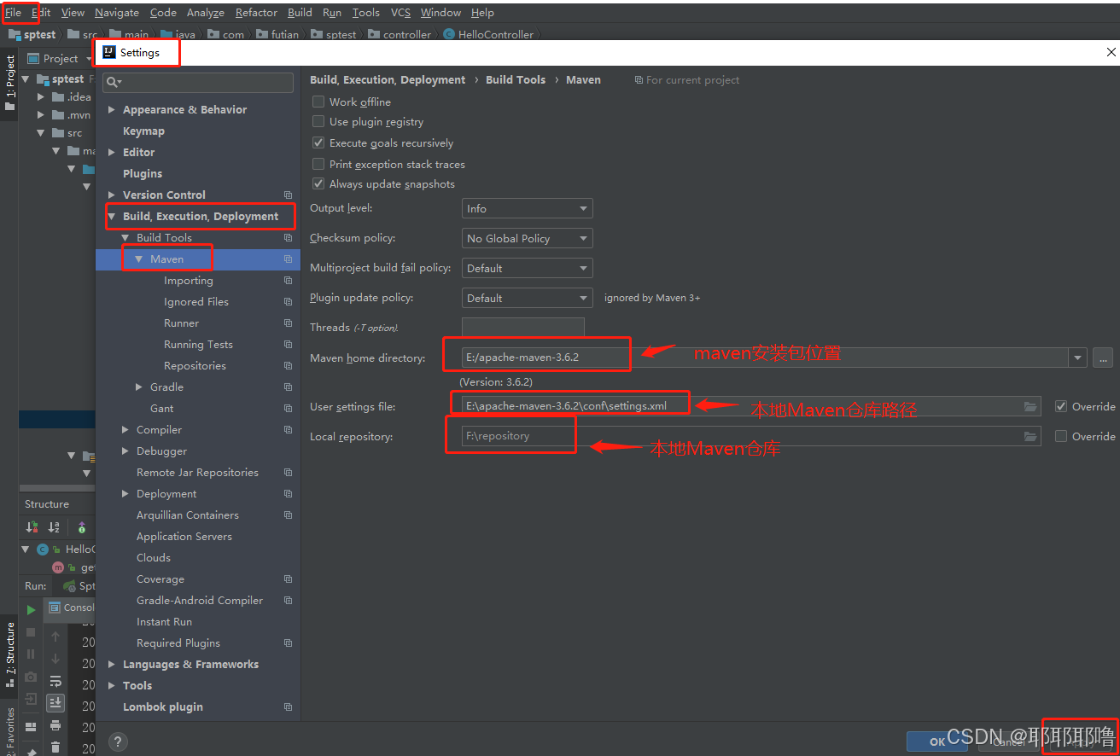The image size is (1120, 756).
Task: Open Multiproject build fail policy dropdown
Action: 527,268
